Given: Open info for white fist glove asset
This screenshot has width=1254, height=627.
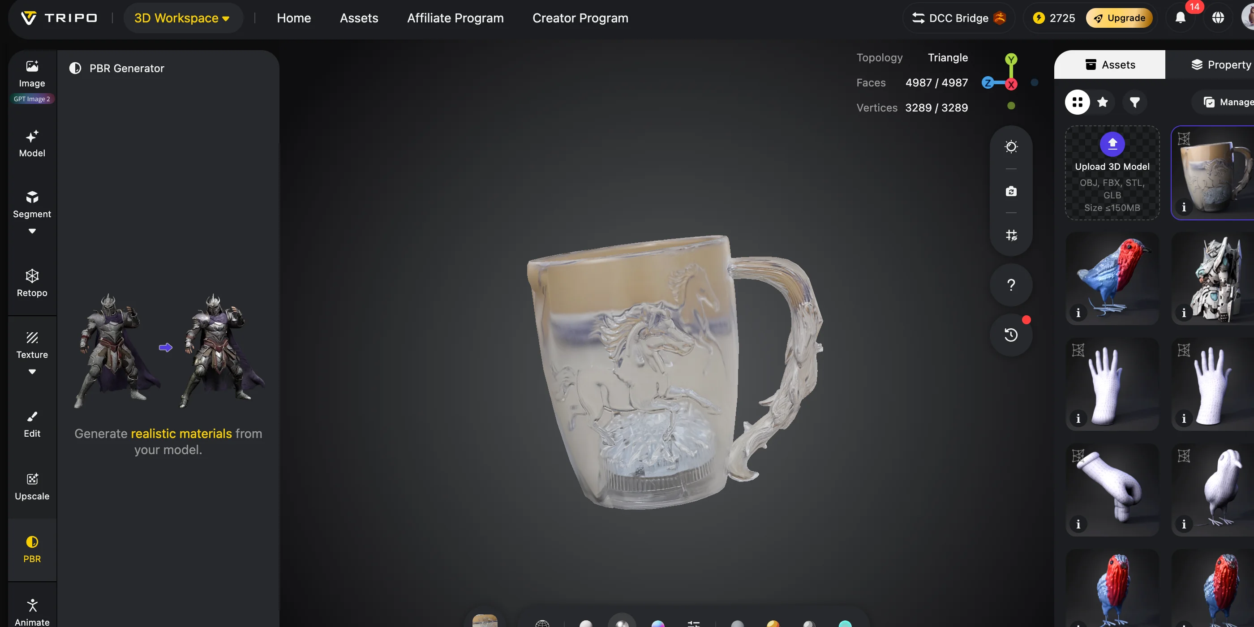Looking at the screenshot, I should tap(1078, 524).
